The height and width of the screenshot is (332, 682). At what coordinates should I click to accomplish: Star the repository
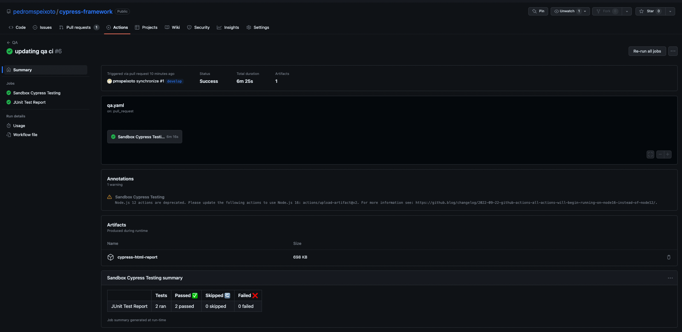pyautogui.click(x=650, y=11)
